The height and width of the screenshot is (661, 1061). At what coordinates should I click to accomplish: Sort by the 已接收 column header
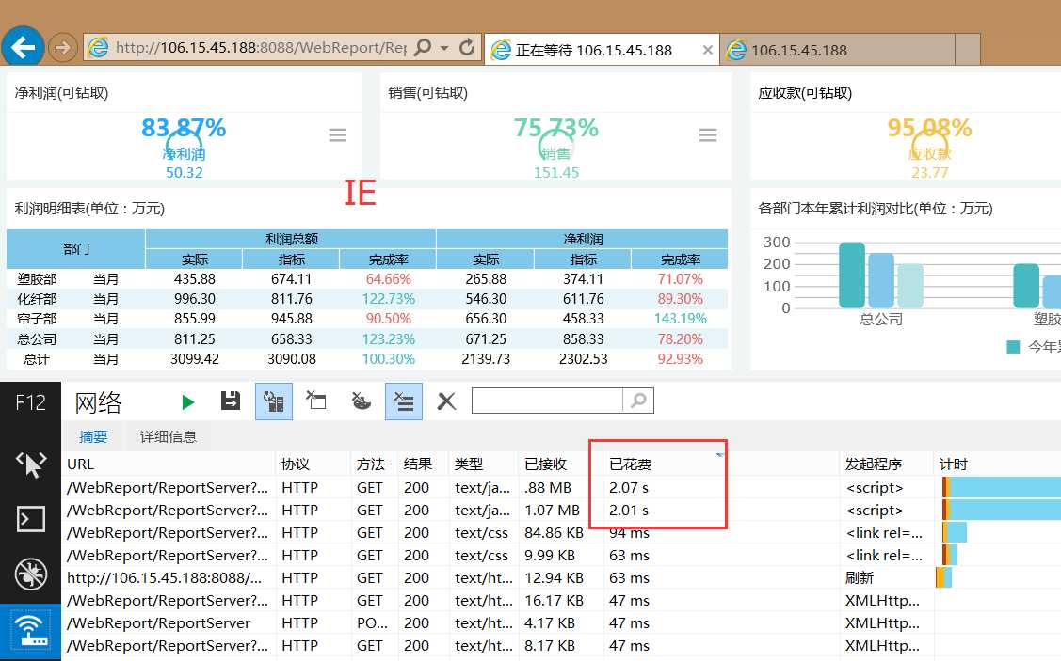tap(561, 464)
